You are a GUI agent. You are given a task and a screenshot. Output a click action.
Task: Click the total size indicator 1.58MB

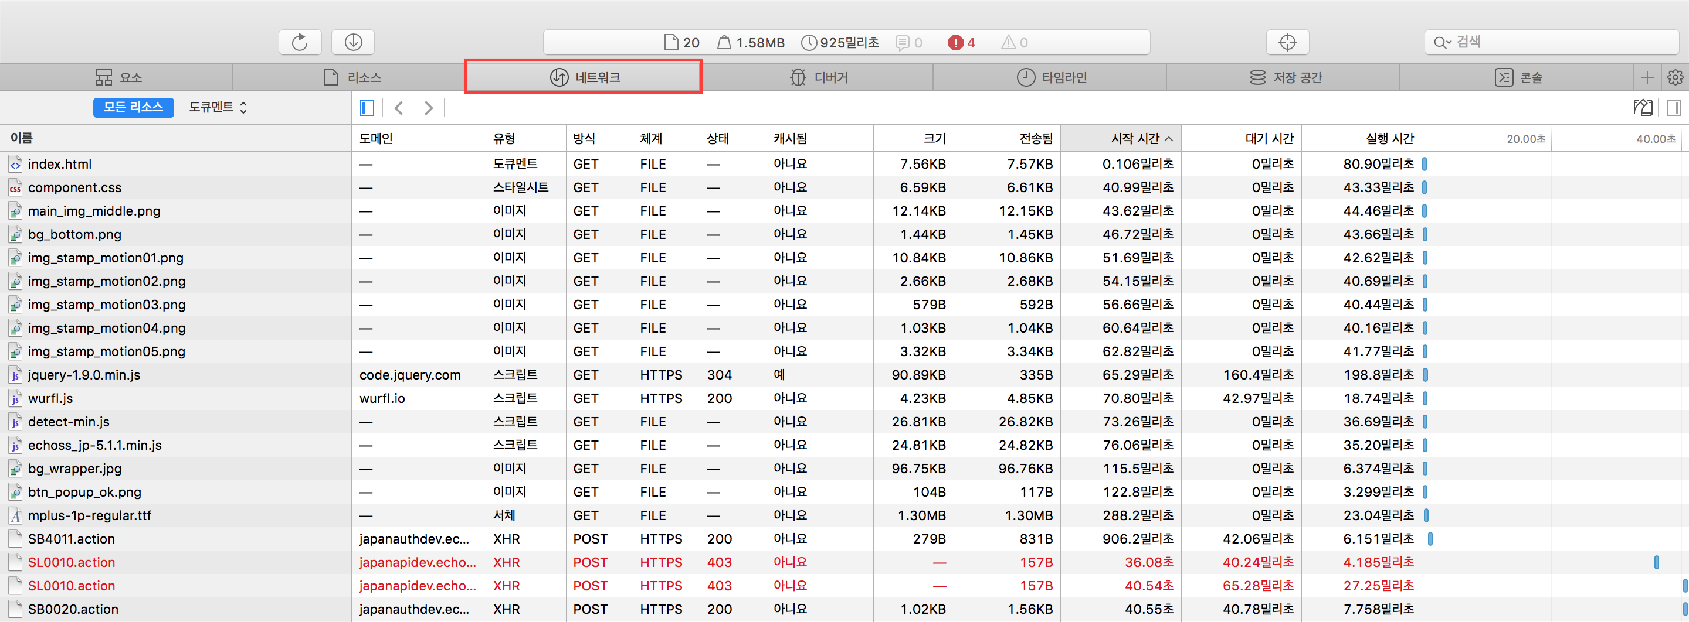tap(751, 43)
